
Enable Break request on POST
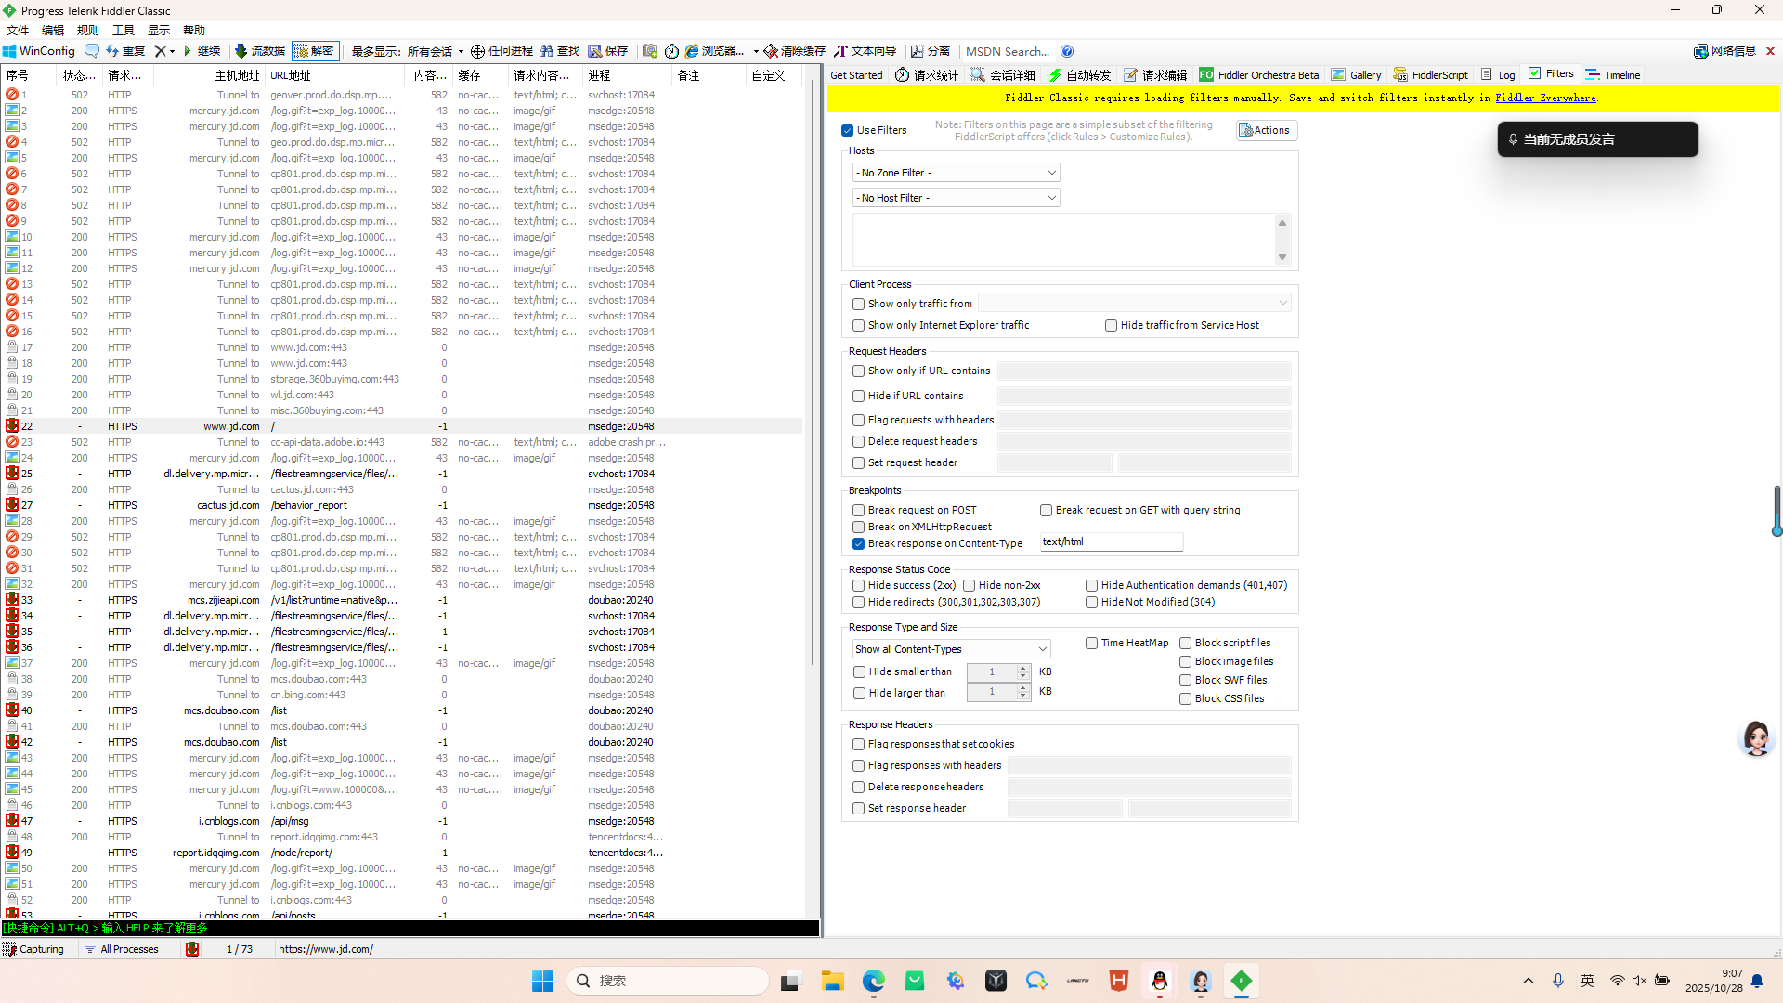pyautogui.click(x=859, y=511)
